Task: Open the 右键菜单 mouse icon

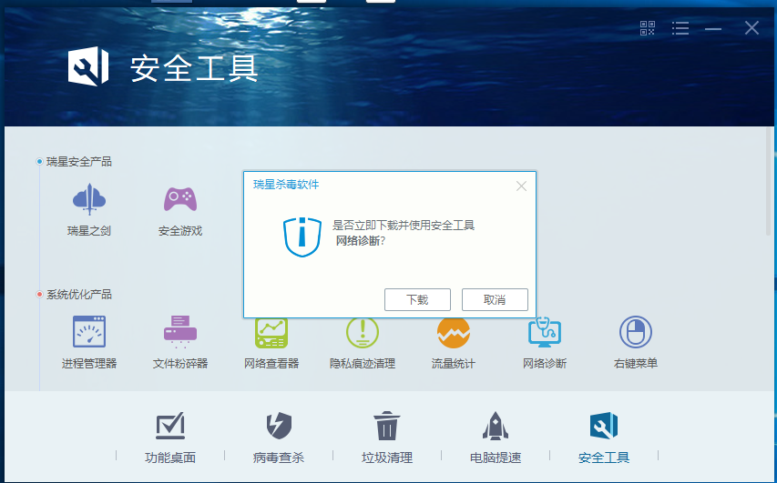Action: click(x=636, y=332)
